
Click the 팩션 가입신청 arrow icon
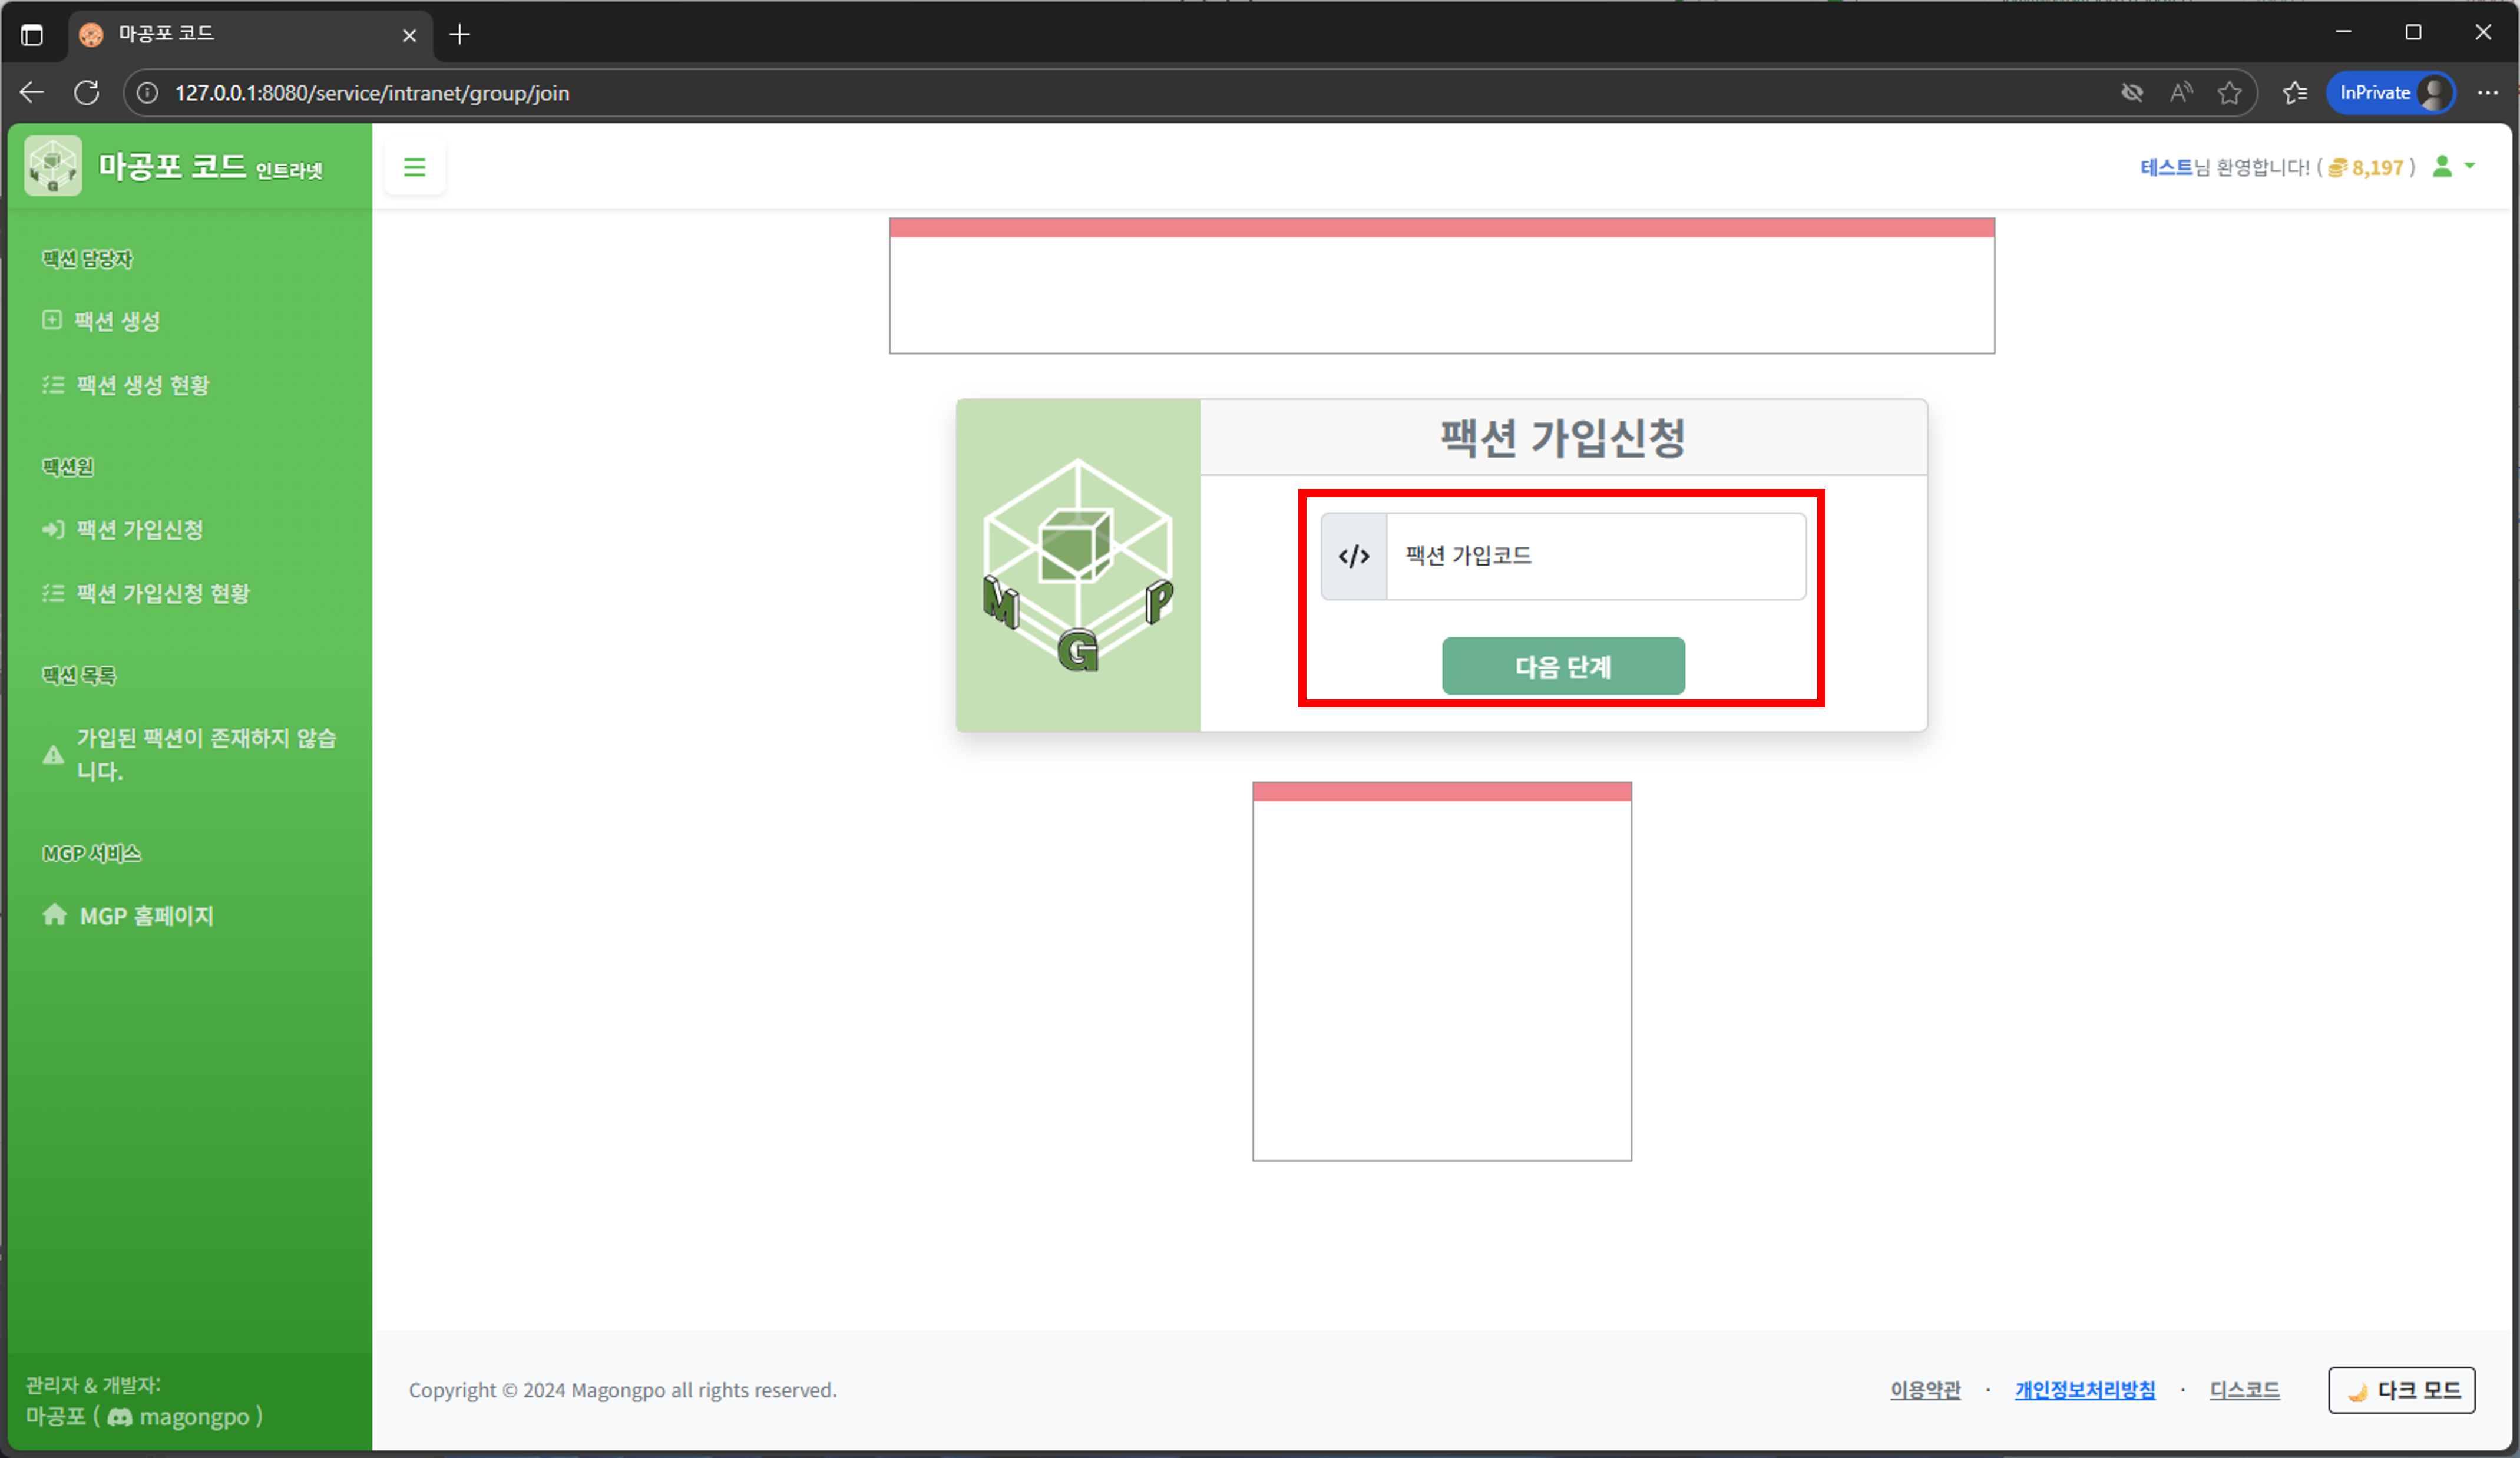click(x=52, y=529)
